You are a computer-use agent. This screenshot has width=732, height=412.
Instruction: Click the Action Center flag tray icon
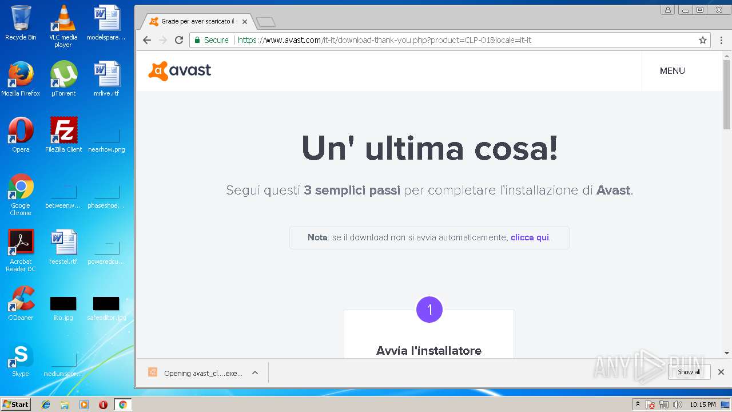coord(650,405)
